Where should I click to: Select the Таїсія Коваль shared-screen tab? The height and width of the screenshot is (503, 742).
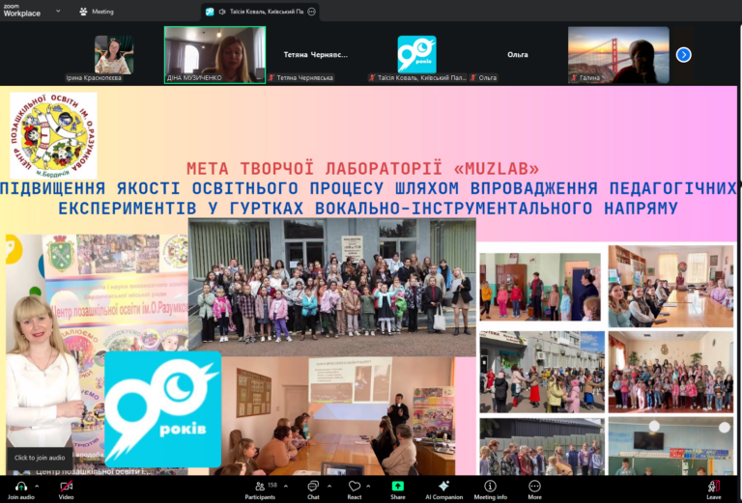pos(260,12)
